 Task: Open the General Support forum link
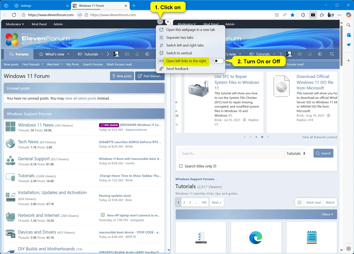[34, 159]
